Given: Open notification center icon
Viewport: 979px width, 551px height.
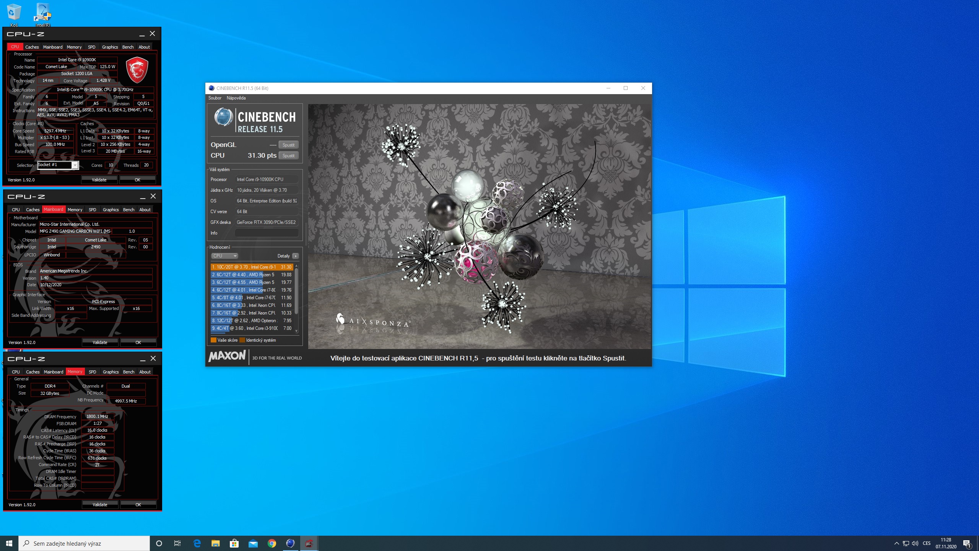Looking at the screenshot, I should pos(967,543).
